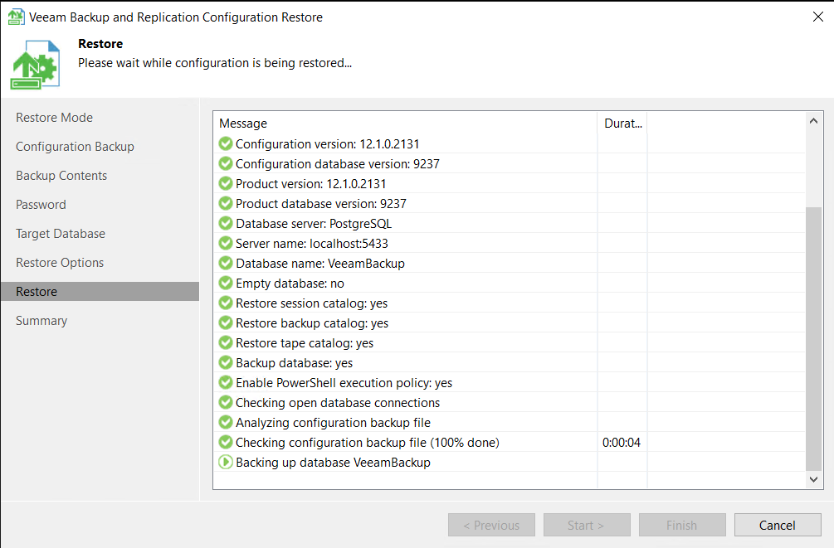
Task: Click the Duration column header
Action: point(622,124)
